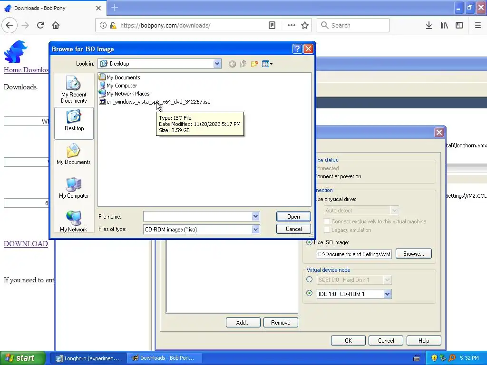This screenshot has height=365, width=487.
Task: Click the Browse... button
Action: coord(413,254)
